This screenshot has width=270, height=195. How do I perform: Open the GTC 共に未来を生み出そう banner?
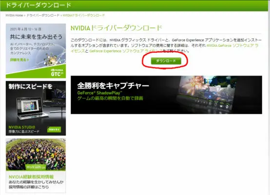point(36,51)
